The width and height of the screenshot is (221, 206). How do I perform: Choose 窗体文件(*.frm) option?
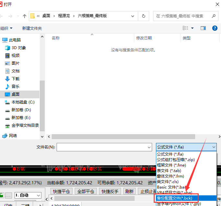click(186, 176)
